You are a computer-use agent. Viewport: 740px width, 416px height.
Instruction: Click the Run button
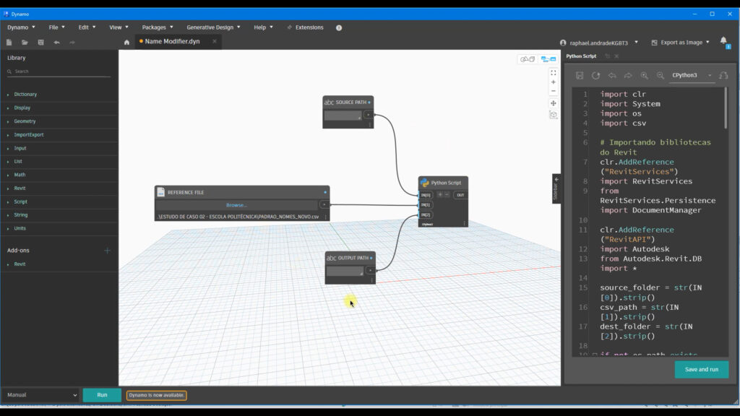point(102,395)
